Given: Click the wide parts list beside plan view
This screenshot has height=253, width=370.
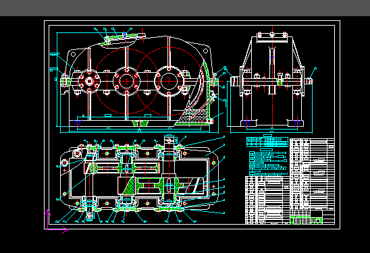Looking at the screenshot, I should [267, 200].
